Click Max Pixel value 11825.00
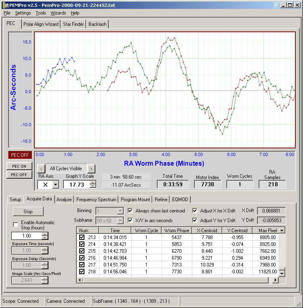This screenshot has width=303, height=308. click(x=267, y=272)
